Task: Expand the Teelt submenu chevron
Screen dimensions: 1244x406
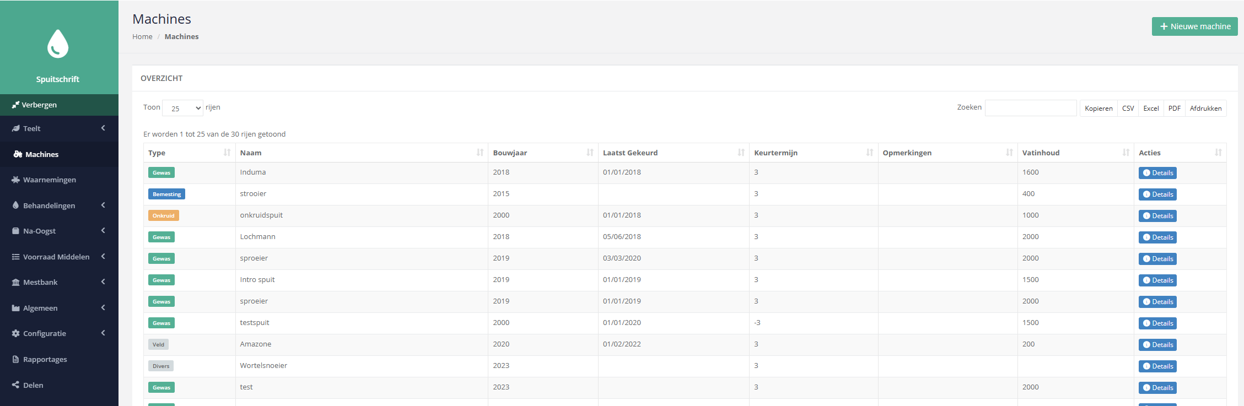Action: (x=103, y=128)
